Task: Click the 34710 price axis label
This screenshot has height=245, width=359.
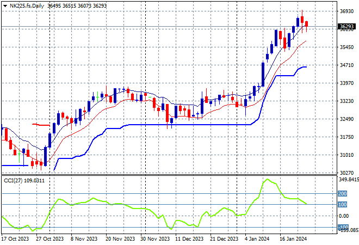Action: click(346, 65)
